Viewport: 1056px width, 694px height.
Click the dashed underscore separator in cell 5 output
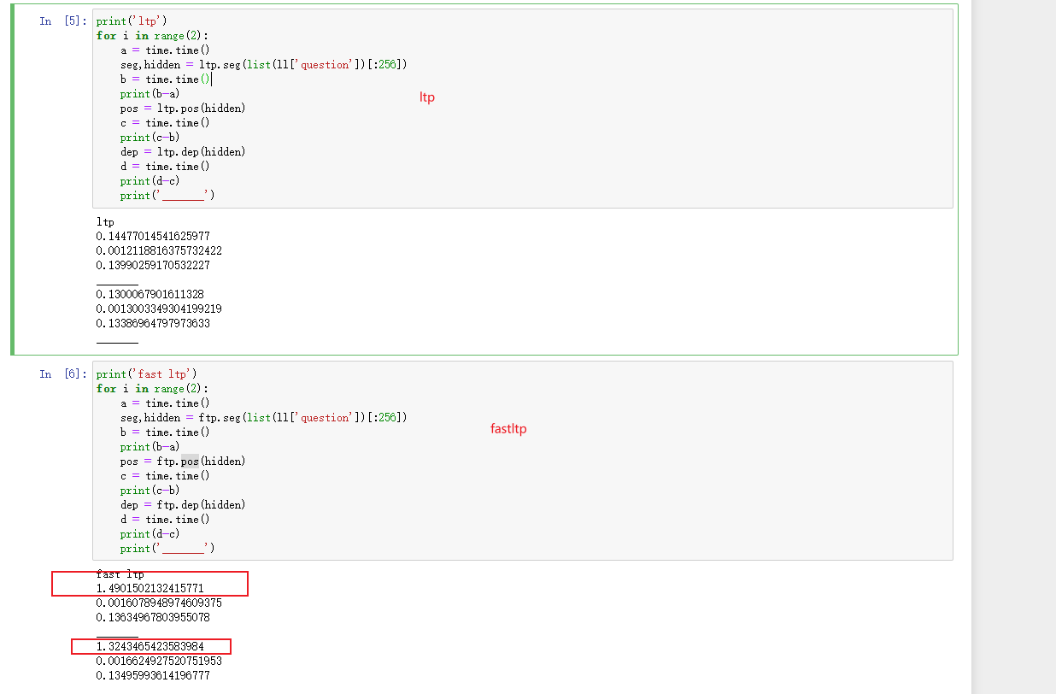pyautogui.click(x=119, y=285)
